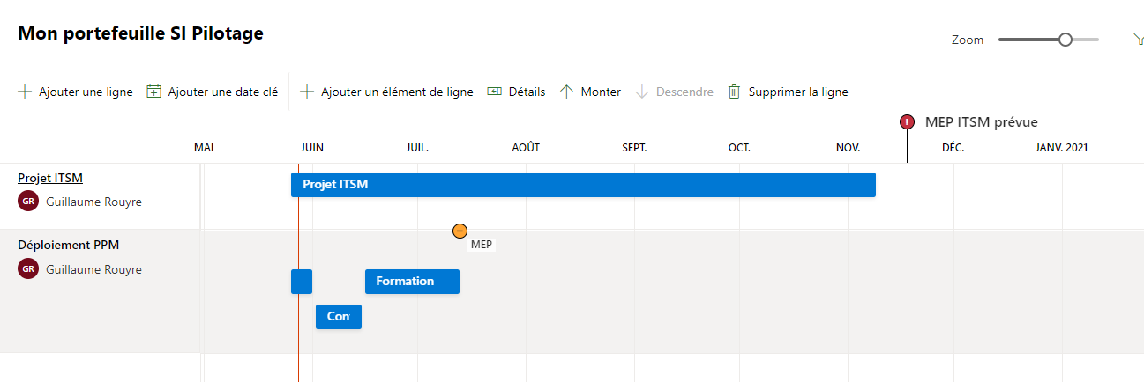Click the calendar icon for Ajouter une date clé
The height and width of the screenshot is (382, 1144).
154,92
